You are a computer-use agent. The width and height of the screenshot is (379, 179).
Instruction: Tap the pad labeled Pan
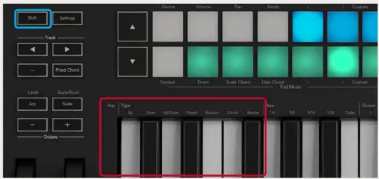(x=238, y=27)
